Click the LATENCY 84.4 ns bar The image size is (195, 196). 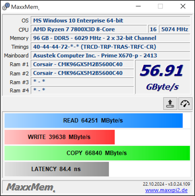click(x=56, y=169)
